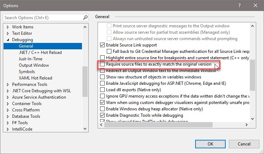Collapse the Debugging tree node
This screenshot has width=264, height=154.
click(8, 40)
